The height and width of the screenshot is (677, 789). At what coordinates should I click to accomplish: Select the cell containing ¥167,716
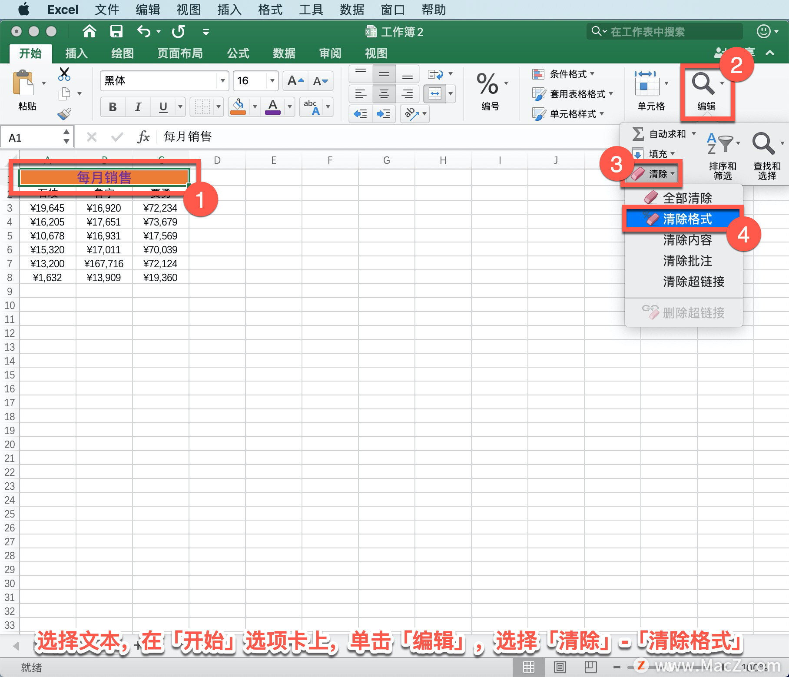click(104, 264)
